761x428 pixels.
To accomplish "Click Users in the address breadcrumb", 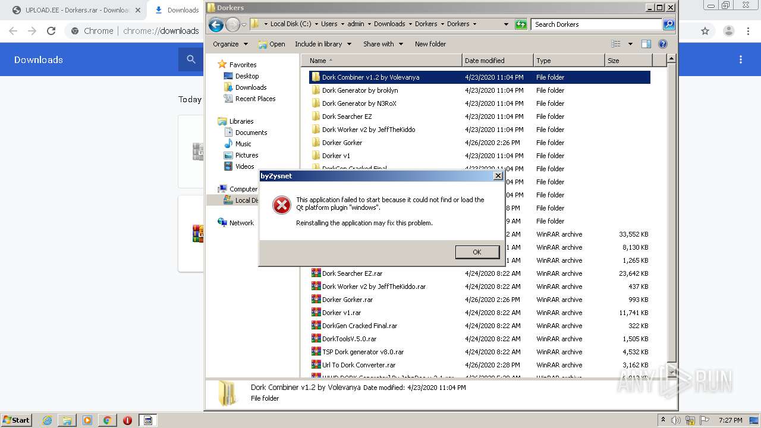I will coord(329,24).
